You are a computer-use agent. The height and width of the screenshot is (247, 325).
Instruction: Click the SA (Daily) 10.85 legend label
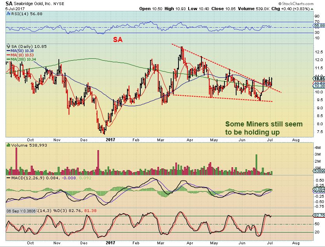[x=29, y=46]
